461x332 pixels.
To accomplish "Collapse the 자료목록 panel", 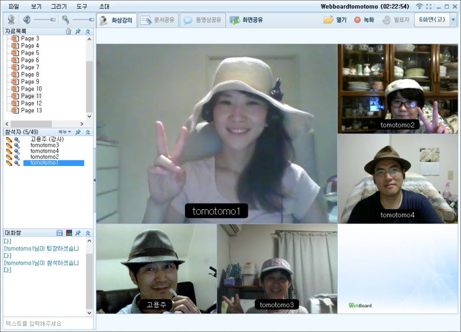I will [x=88, y=31].
